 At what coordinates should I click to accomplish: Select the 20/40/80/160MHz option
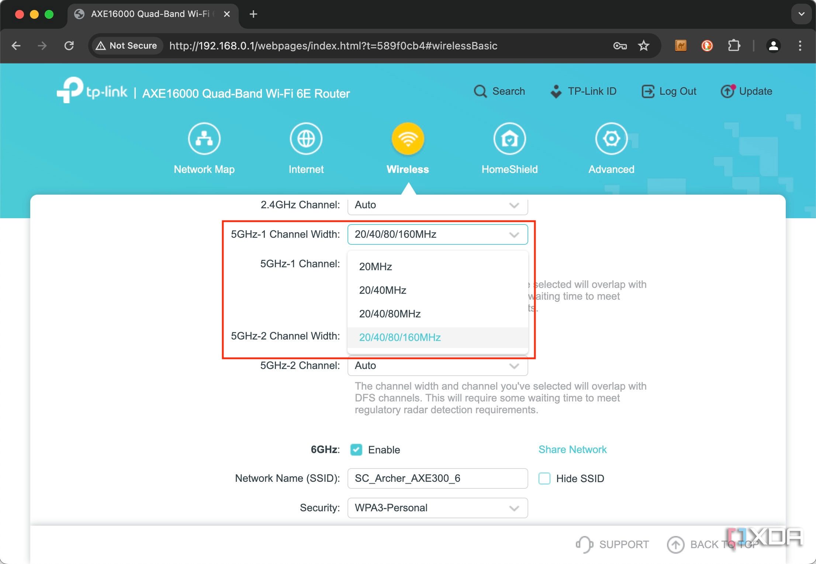coord(438,337)
